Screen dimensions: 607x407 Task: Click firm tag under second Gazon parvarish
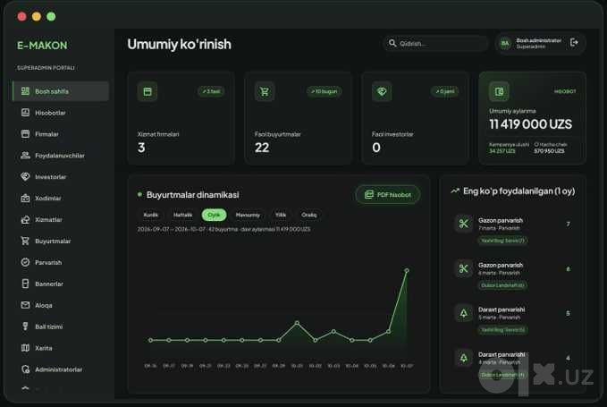click(x=502, y=285)
